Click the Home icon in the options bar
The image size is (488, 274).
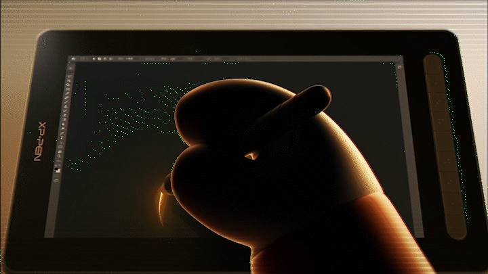73,58
